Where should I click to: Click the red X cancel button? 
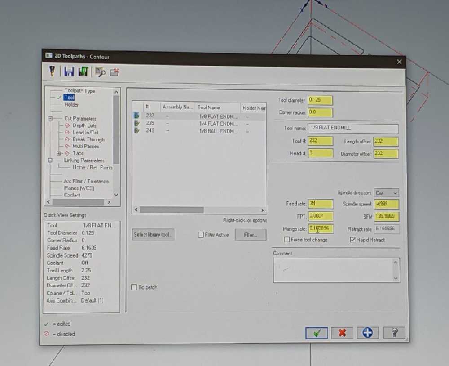[x=342, y=333]
